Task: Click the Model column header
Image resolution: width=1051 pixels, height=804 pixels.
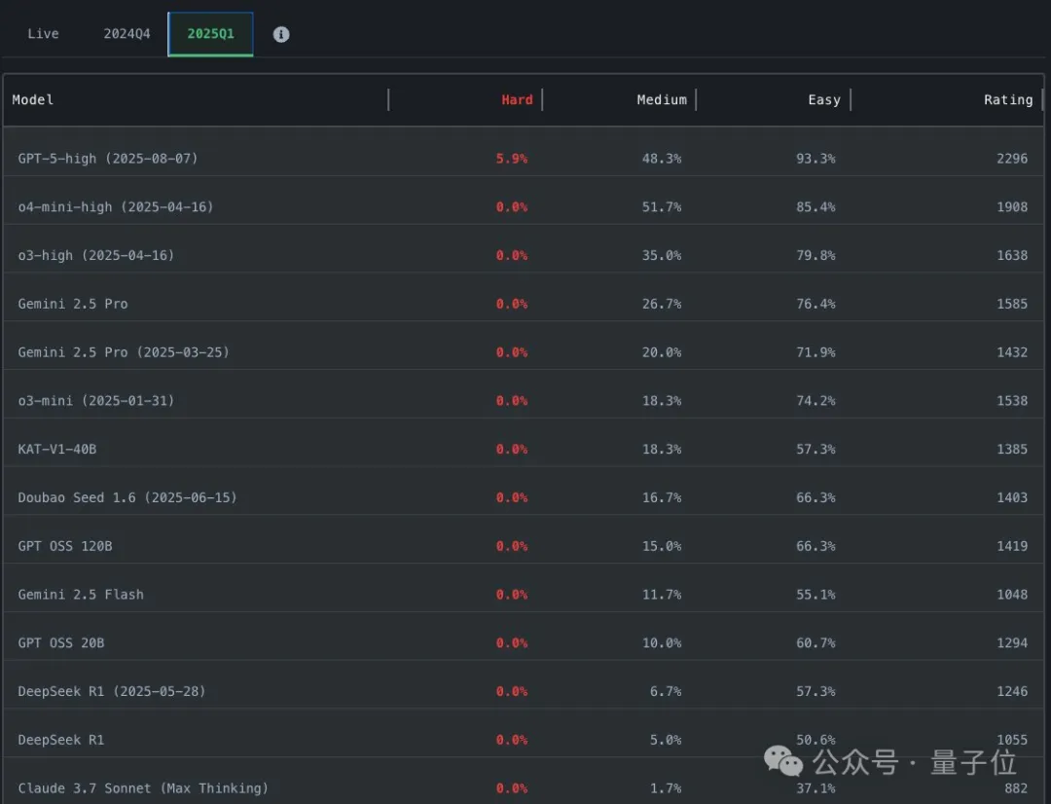Action: pos(33,99)
